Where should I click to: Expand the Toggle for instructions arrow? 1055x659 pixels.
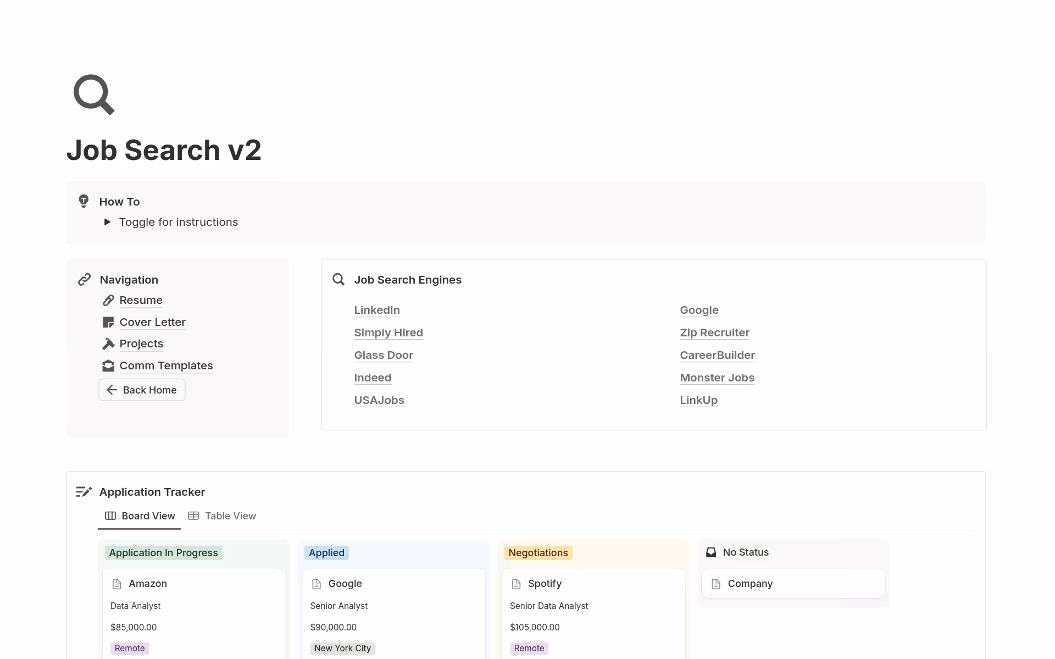point(108,222)
